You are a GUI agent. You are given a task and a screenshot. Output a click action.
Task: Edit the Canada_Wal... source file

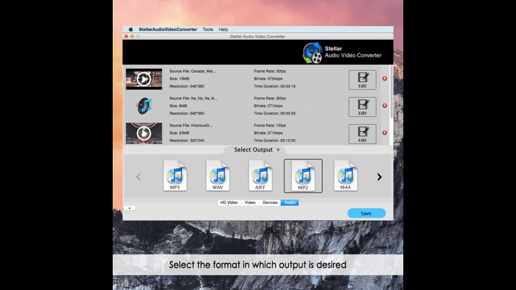click(362, 80)
